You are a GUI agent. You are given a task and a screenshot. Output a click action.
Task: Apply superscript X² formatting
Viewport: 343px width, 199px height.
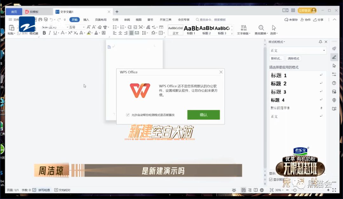pyautogui.click(x=70, y=33)
